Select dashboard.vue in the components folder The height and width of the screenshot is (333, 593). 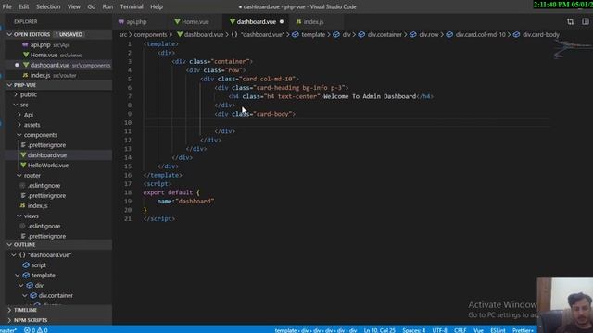click(x=47, y=155)
